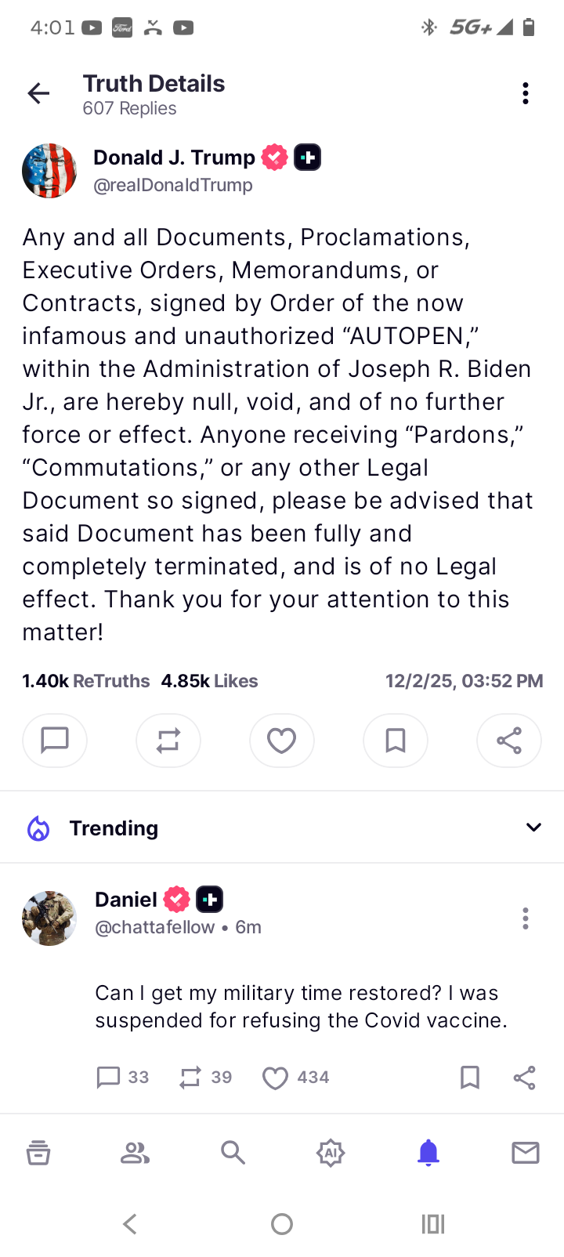ReTruth Trump's AUTOPEN post
The width and height of the screenshot is (564, 1257).
coord(168,740)
